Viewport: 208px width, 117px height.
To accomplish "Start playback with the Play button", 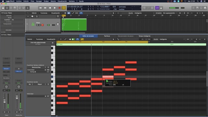I will (55, 8).
